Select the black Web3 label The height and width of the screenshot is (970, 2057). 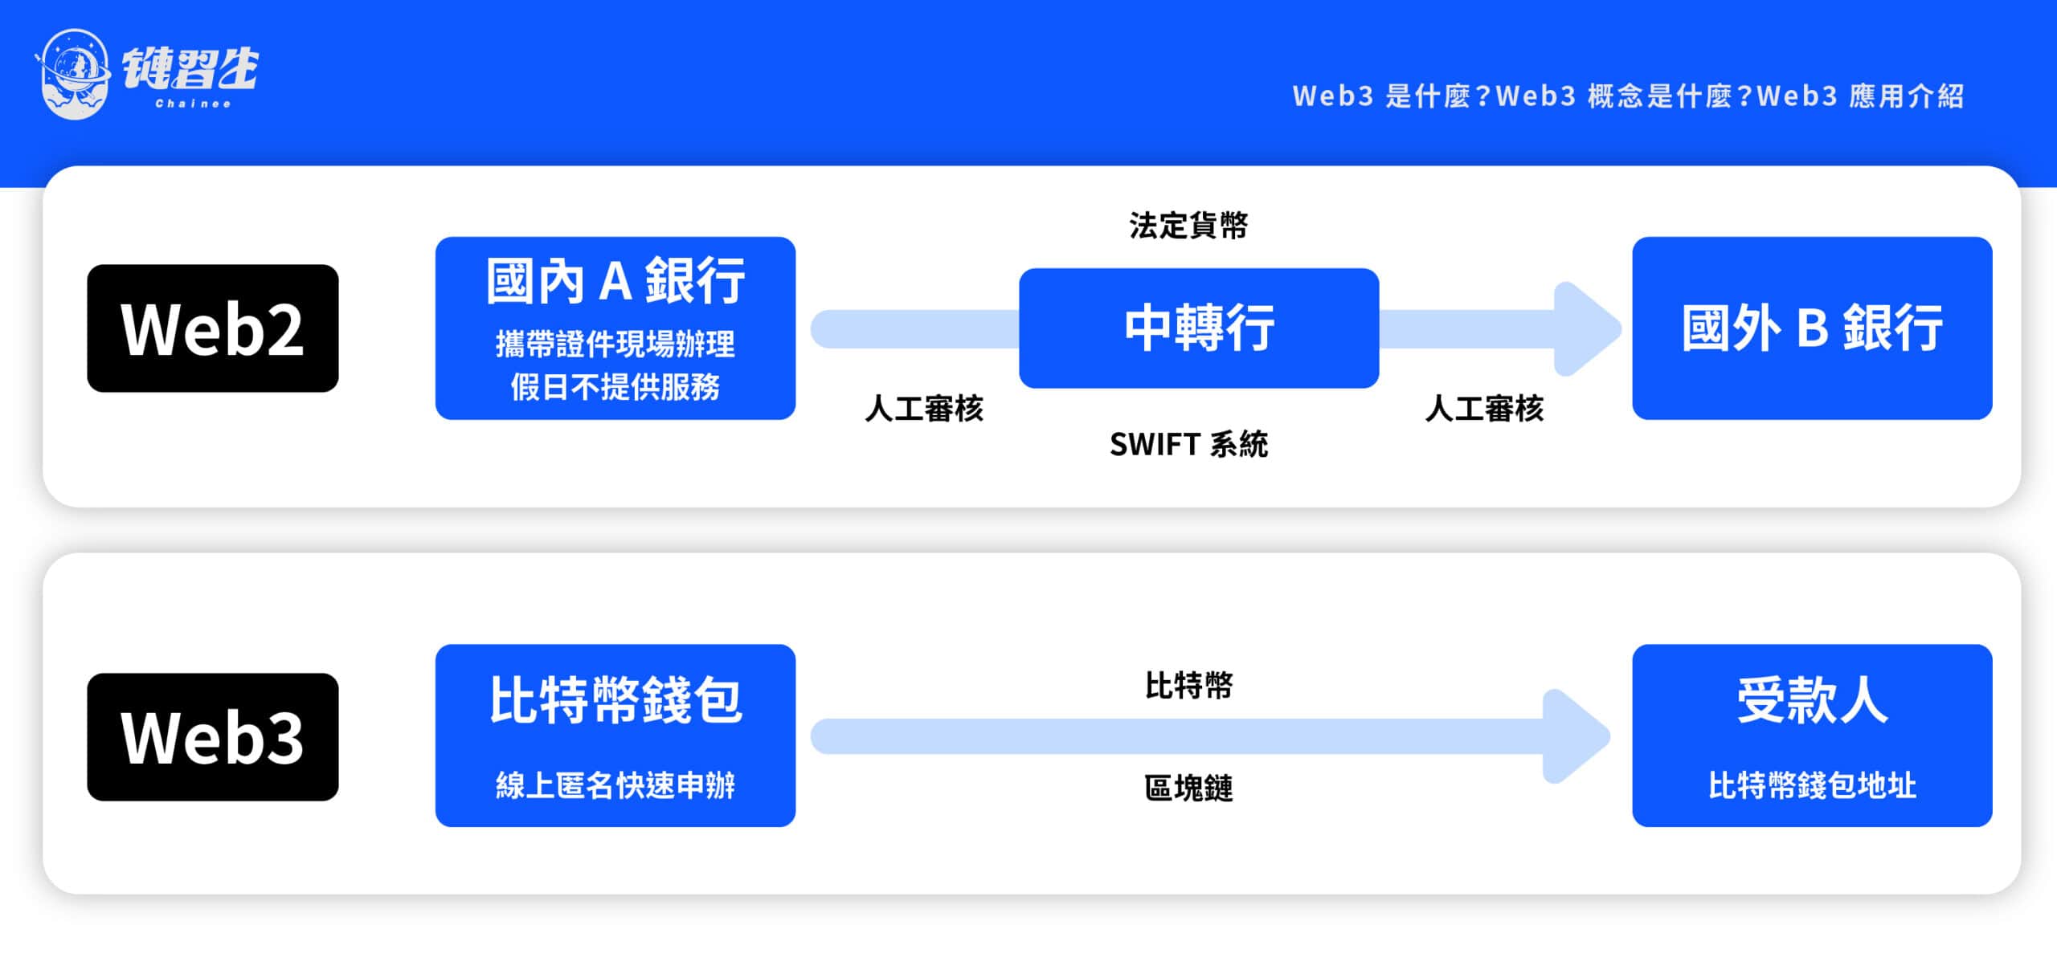[x=213, y=736]
